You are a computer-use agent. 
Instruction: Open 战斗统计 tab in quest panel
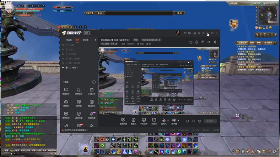pos(268,43)
